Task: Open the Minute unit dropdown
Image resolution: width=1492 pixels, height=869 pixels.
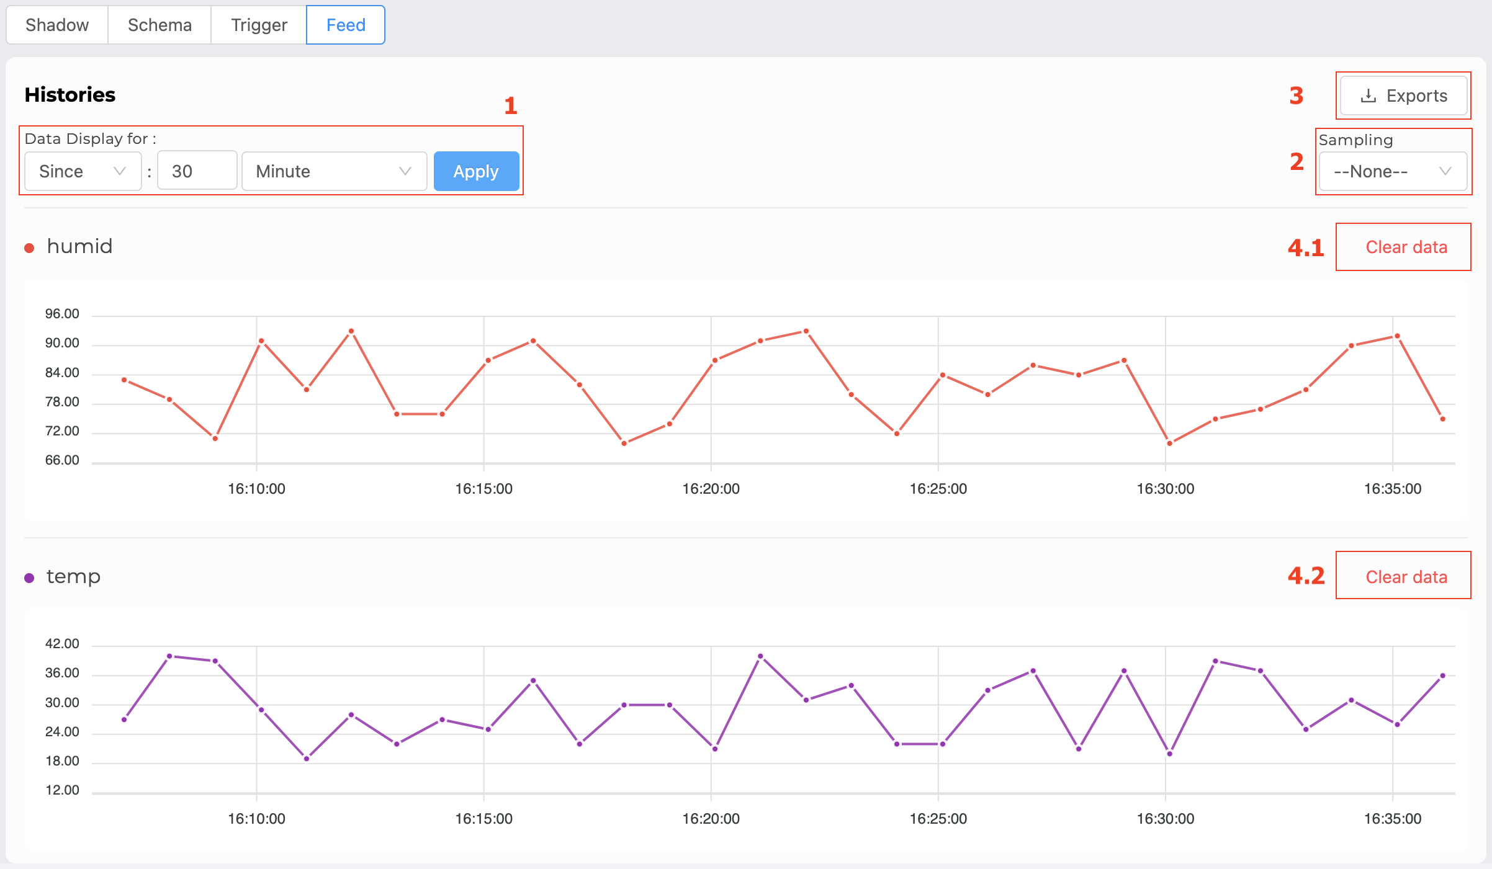Action: 334,171
